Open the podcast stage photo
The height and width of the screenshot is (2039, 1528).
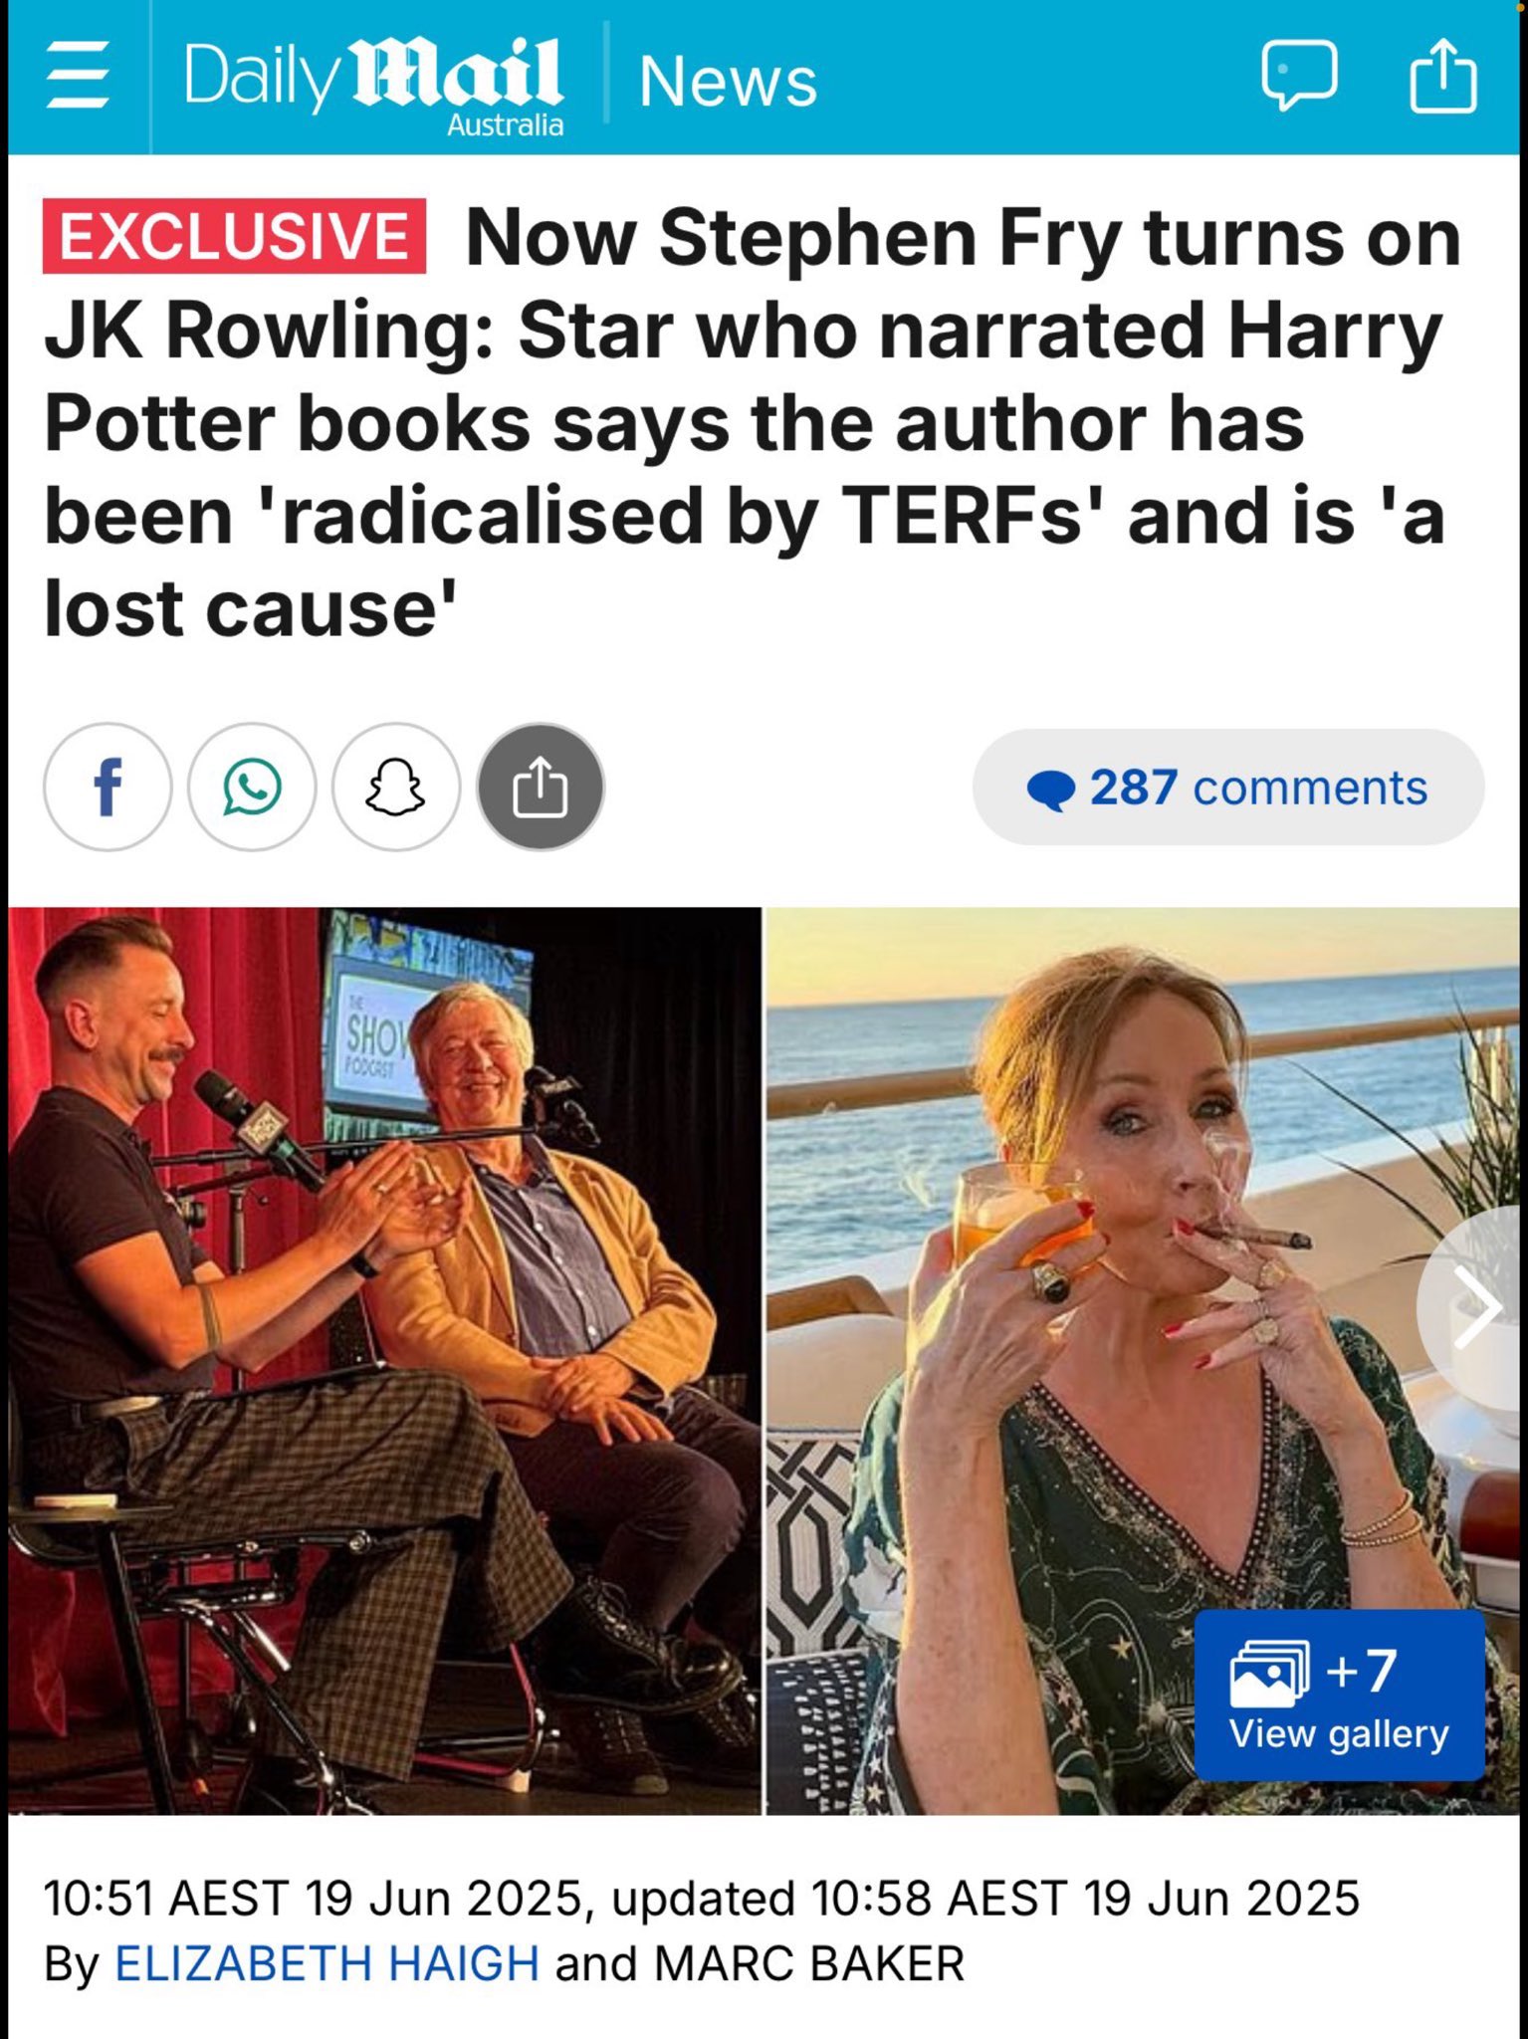(x=384, y=1360)
